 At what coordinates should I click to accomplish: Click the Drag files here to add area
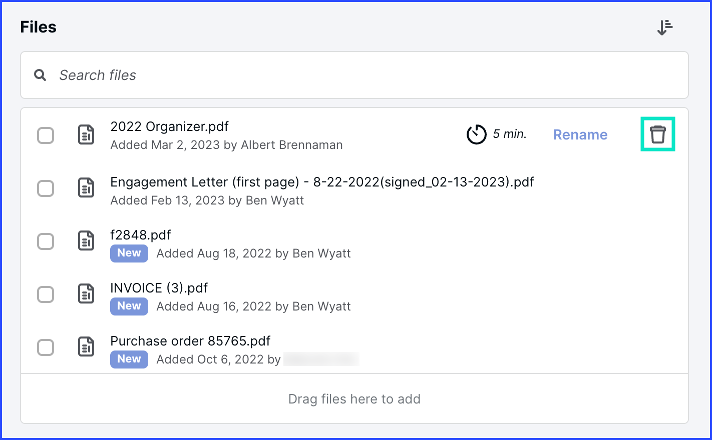tap(354, 399)
